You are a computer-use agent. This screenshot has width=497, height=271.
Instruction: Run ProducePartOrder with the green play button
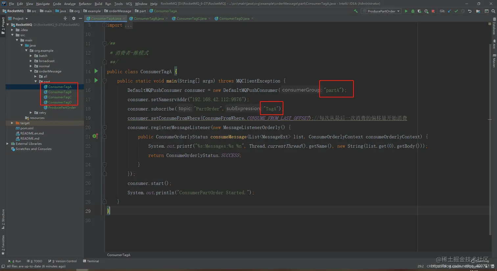point(406,11)
